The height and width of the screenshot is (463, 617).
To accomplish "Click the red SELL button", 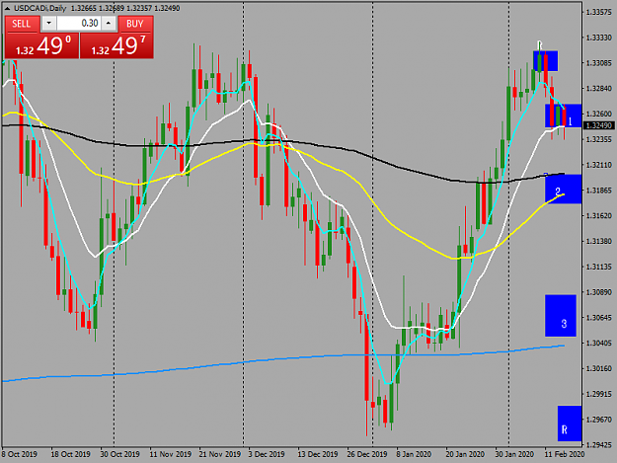I will point(22,24).
